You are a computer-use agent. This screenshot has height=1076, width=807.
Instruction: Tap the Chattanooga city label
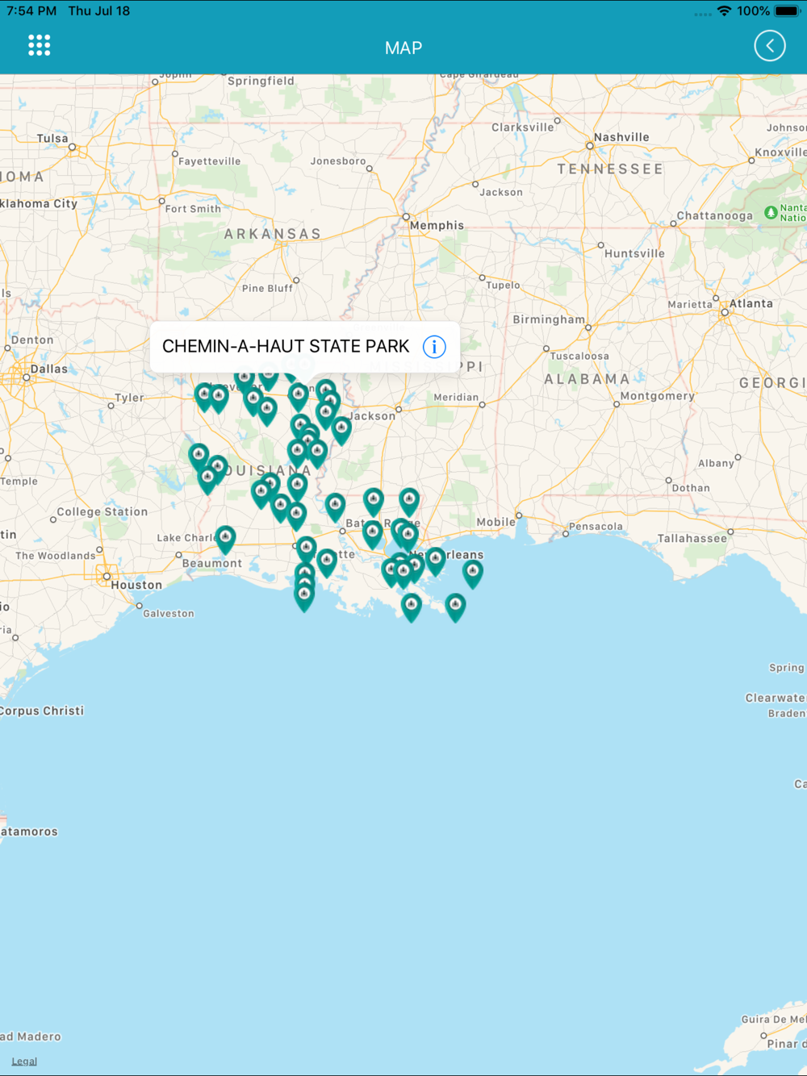pos(714,215)
